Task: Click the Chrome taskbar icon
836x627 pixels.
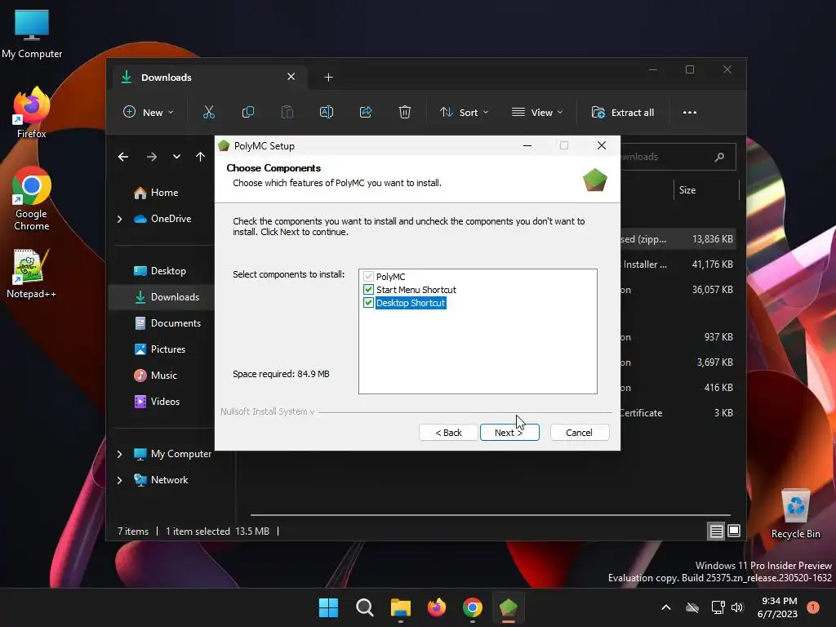Action: pyautogui.click(x=473, y=607)
